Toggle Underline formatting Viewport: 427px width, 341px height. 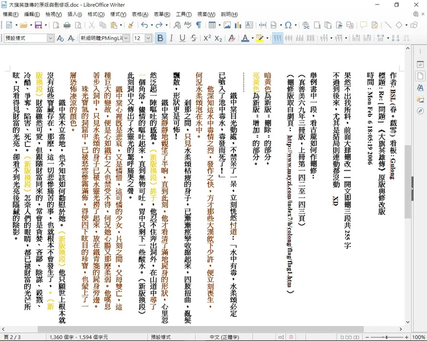[182, 39]
